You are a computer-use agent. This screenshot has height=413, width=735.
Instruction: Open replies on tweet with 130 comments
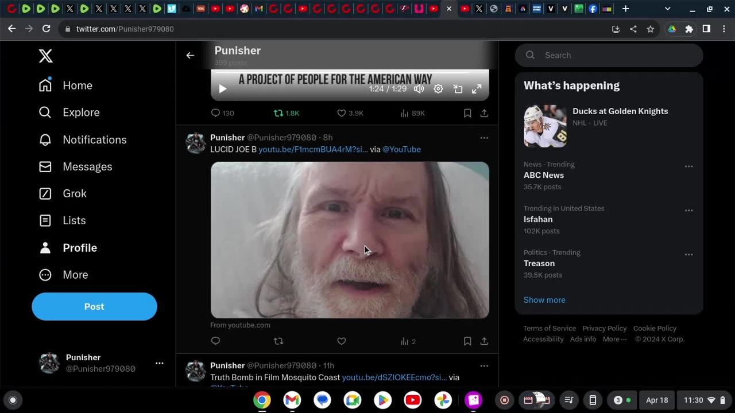coord(222,113)
